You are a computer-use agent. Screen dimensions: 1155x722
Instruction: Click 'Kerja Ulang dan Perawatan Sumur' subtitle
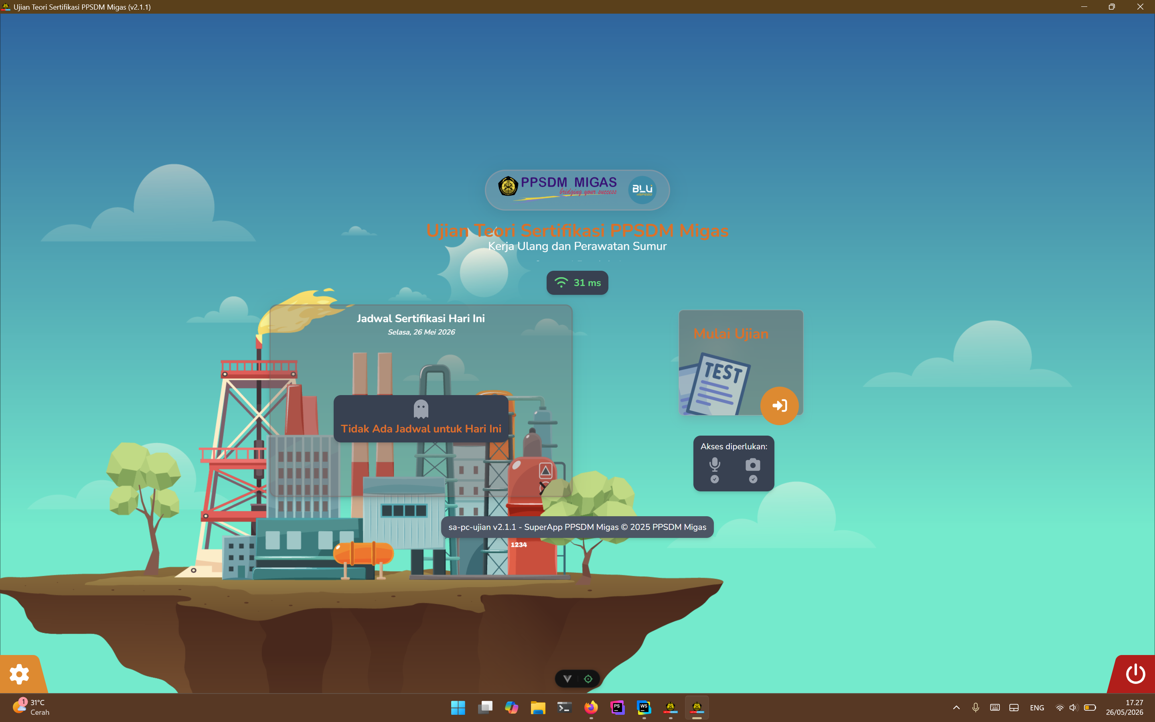click(x=577, y=246)
